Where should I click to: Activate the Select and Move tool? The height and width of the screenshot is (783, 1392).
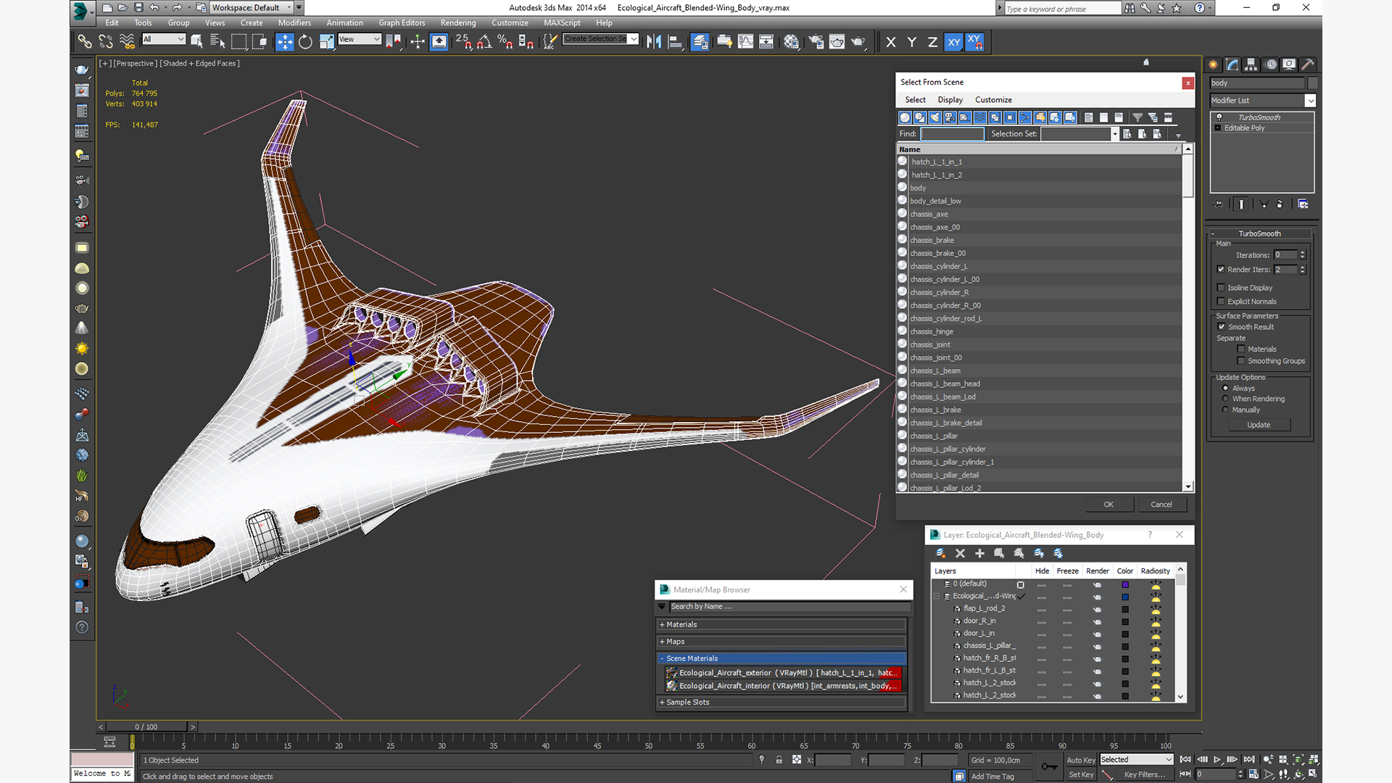(285, 42)
